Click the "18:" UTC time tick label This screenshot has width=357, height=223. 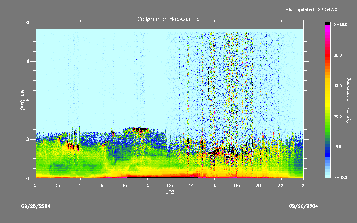tap(237, 186)
